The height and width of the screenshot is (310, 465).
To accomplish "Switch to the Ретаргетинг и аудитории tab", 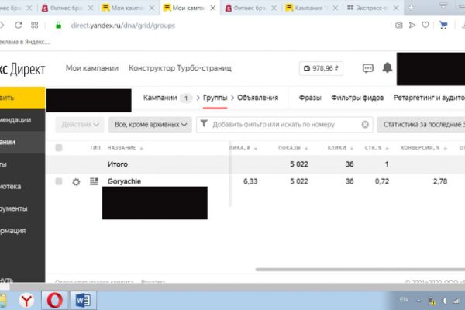I will [429, 98].
